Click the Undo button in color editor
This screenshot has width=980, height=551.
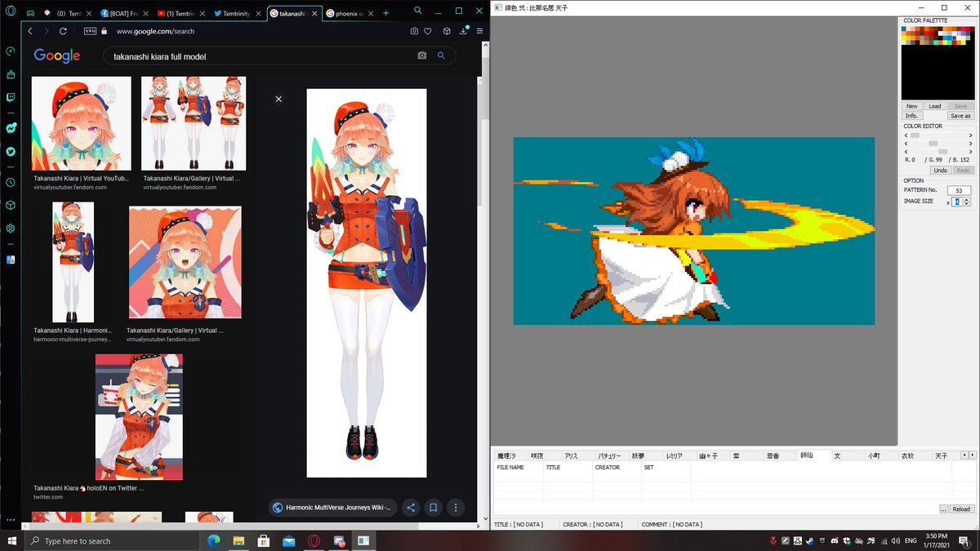[940, 171]
